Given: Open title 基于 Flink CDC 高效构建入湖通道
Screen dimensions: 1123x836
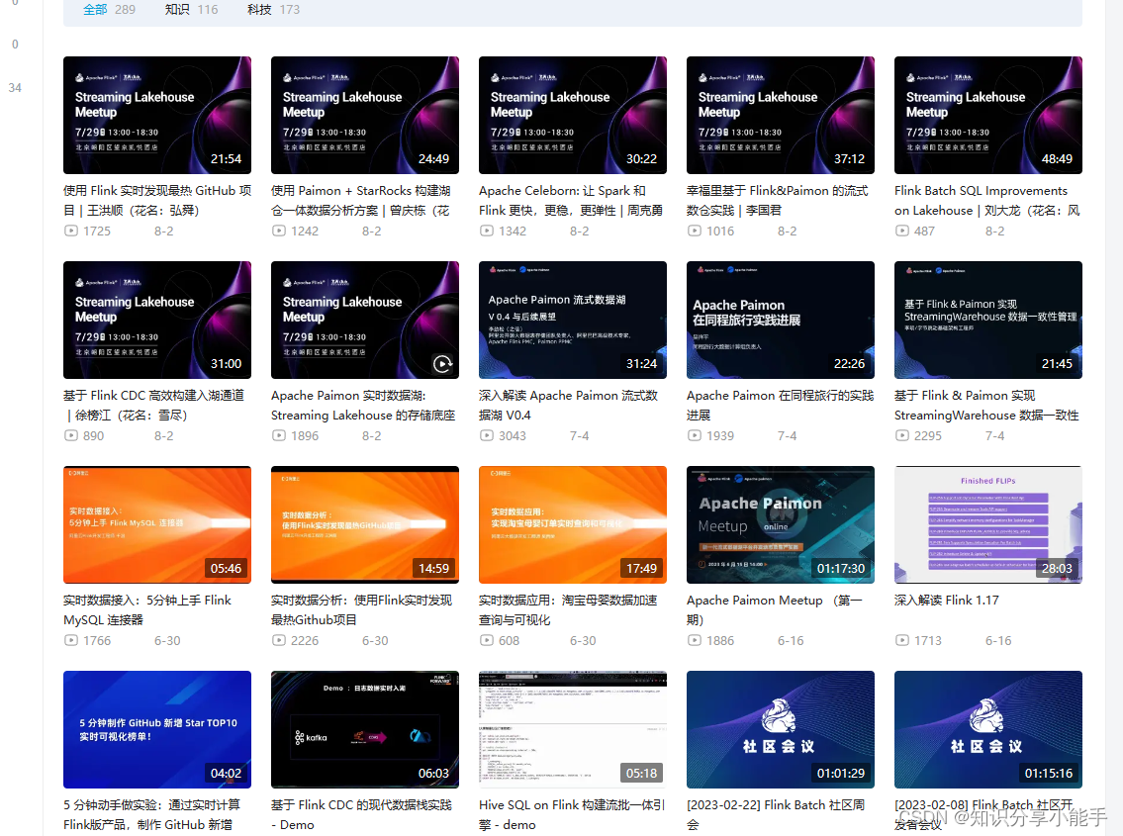Looking at the screenshot, I should point(154,406).
